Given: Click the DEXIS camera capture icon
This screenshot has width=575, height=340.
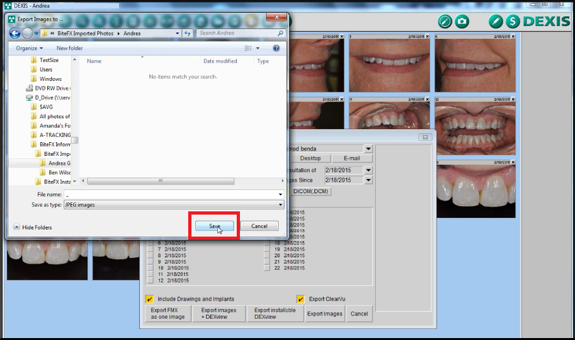Looking at the screenshot, I should point(462,21).
